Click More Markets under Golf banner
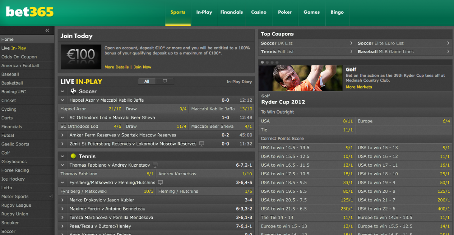 [x=359, y=87]
